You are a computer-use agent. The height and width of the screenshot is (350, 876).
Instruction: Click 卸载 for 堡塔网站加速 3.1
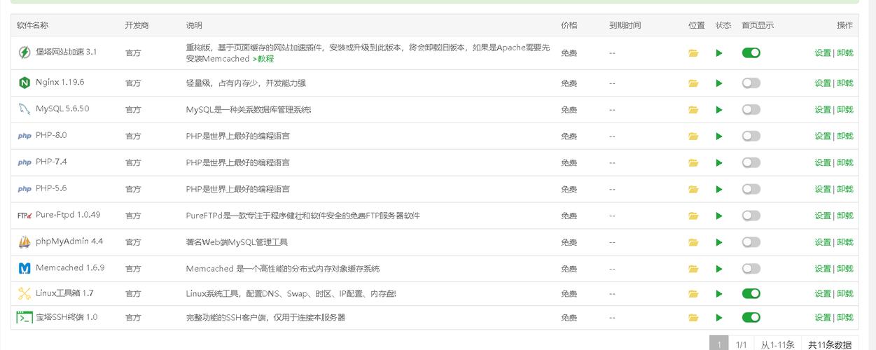tap(845, 52)
